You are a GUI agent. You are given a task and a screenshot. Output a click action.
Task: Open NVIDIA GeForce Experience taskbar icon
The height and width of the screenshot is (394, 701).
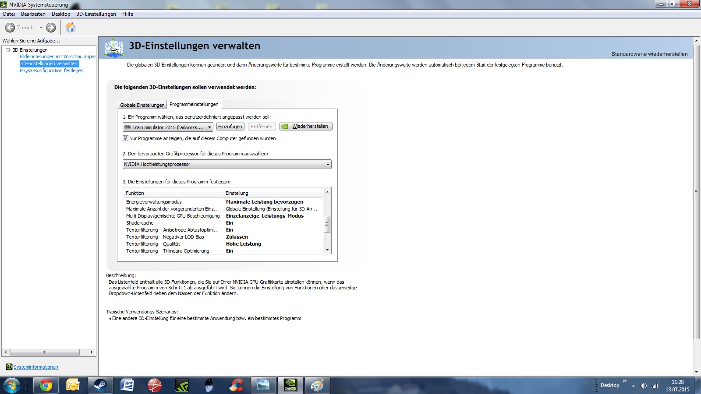pos(181,385)
